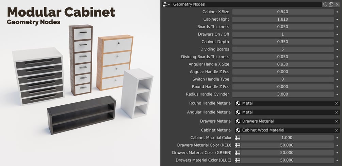Click animate dot for Dividing Boards Thickness
The image size is (342, 166).
click(x=337, y=57)
